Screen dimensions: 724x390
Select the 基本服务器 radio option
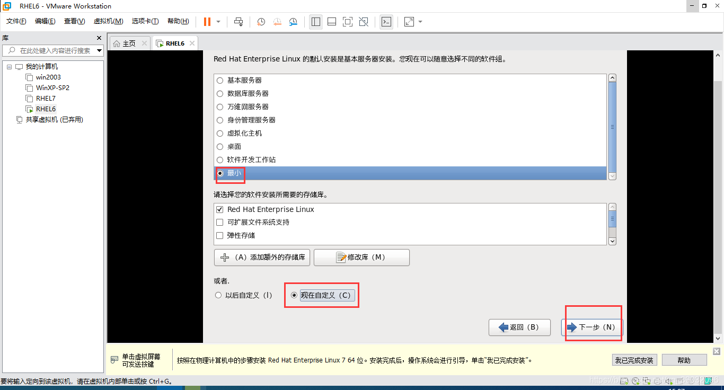pos(220,81)
